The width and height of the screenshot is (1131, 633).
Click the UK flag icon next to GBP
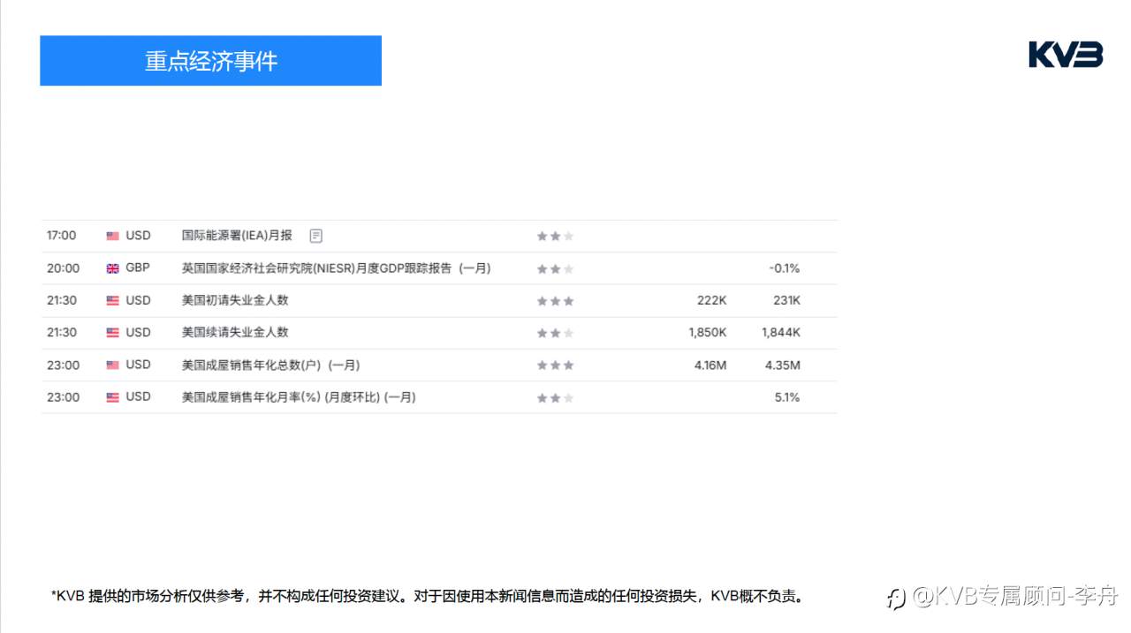111,268
